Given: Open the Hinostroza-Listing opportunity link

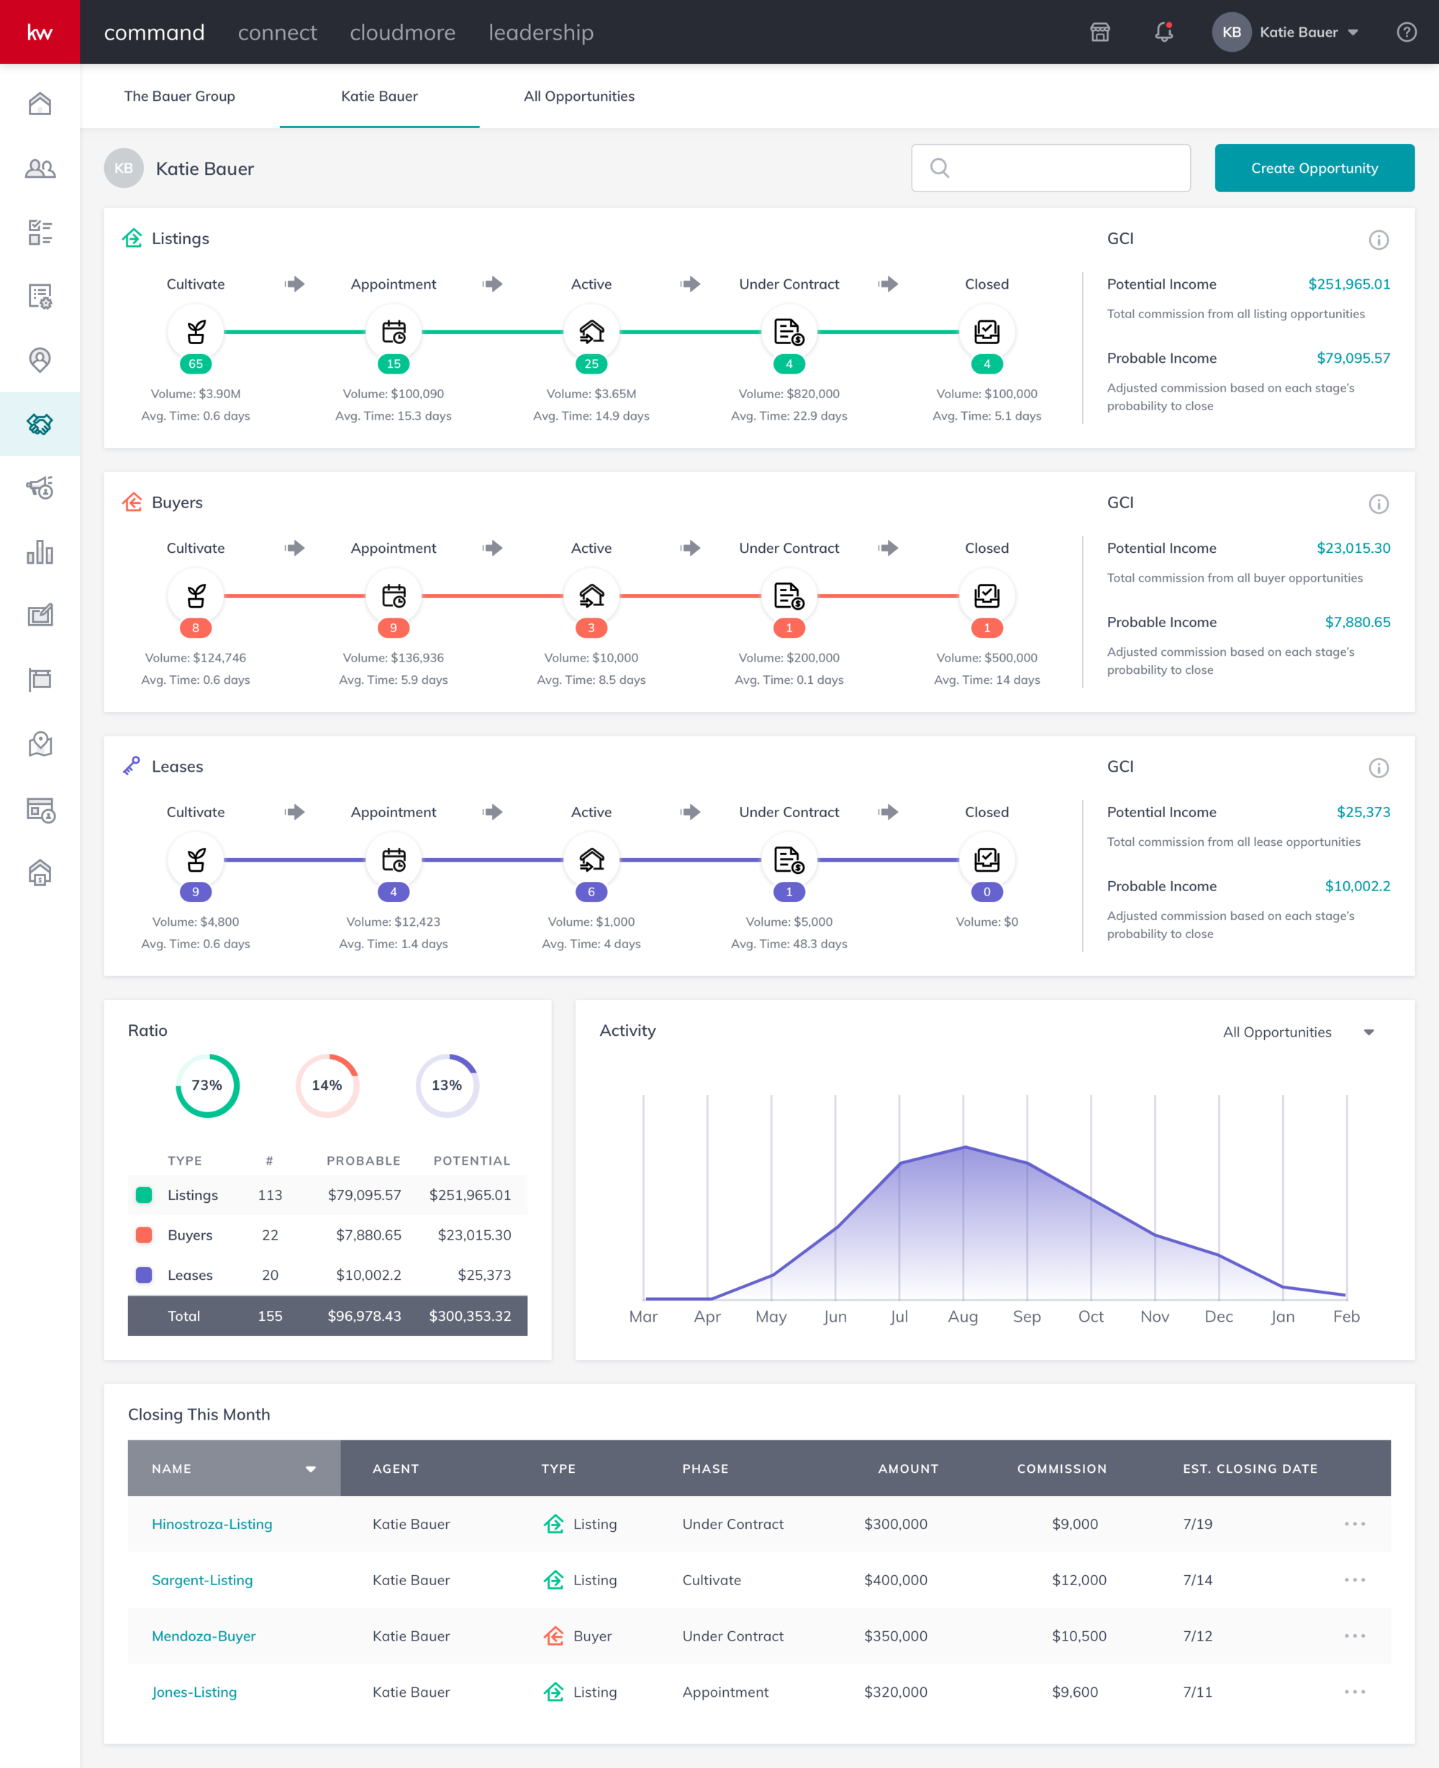Looking at the screenshot, I should (210, 1524).
